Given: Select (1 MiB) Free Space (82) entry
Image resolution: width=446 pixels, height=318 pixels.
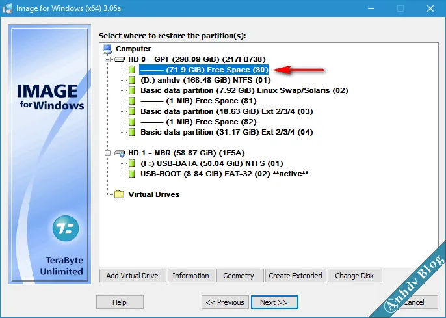Looking at the screenshot, I should [198, 122].
